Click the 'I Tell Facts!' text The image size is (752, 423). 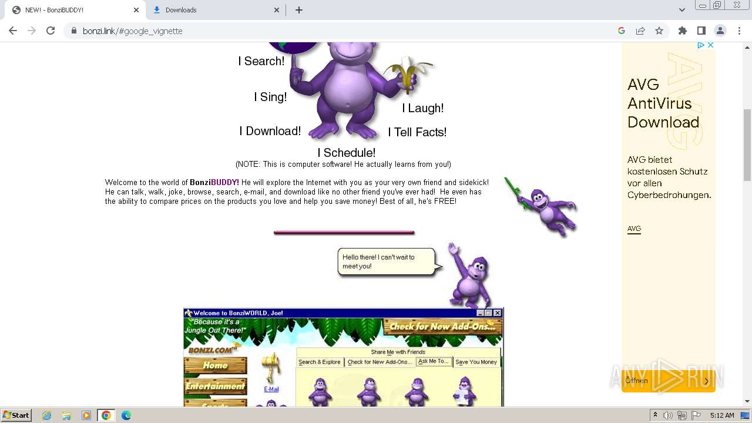[417, 132]
